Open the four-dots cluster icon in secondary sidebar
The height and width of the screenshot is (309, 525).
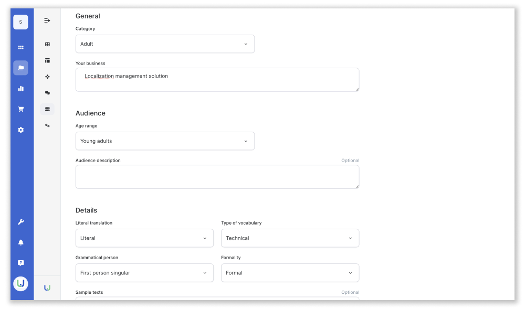point(47,77)
